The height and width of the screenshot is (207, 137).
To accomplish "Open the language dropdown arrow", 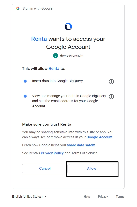I will [45, 197].
